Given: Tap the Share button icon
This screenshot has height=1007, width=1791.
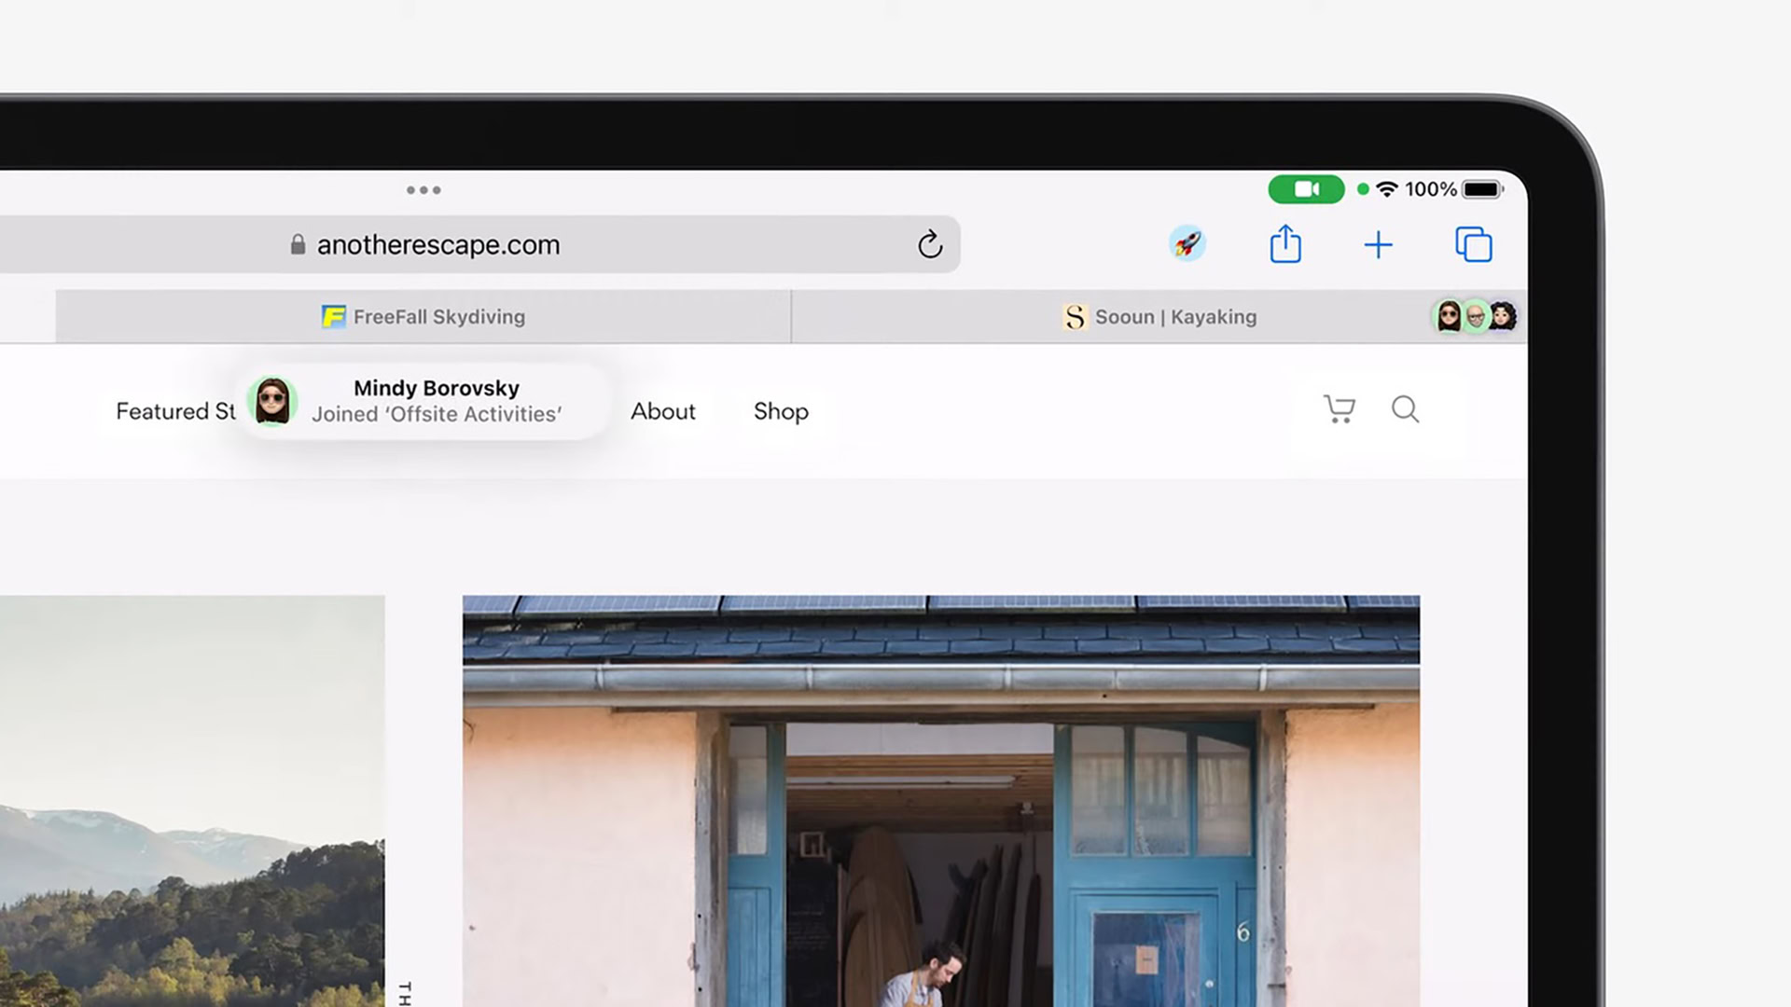Looking at the screenshot, I should (x=1285, y=244).
